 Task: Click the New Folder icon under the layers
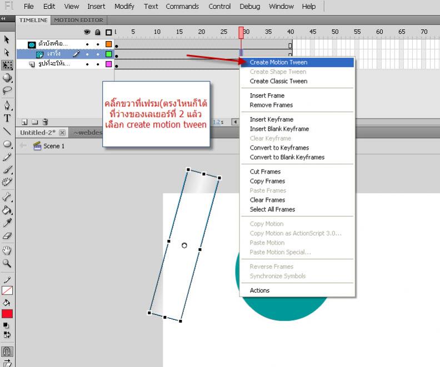tap(35, 122)
